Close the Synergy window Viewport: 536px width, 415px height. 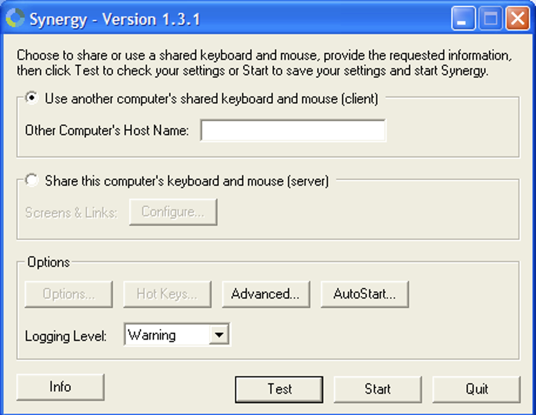pyautogui.click(x=518, y=18)
